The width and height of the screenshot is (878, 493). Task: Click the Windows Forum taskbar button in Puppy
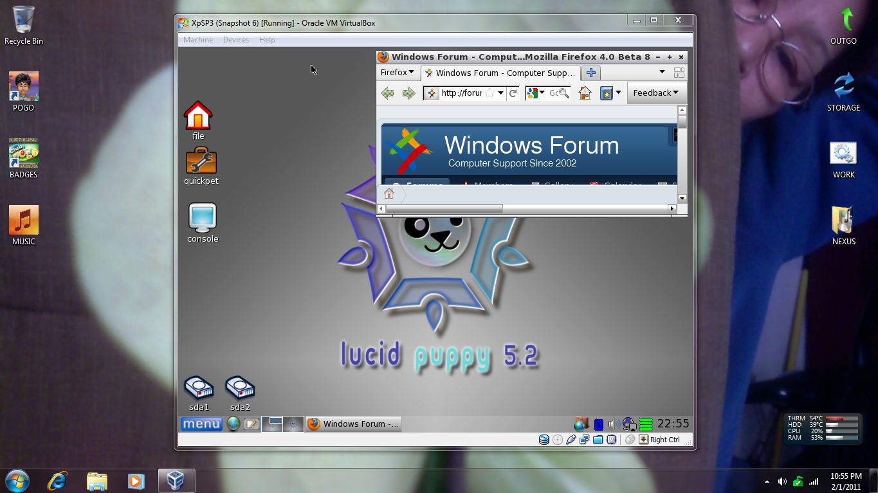(x=353, y=424)
